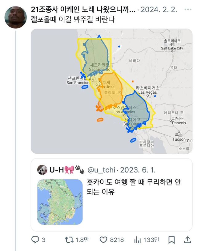Click the post text 캘포올때 이걸 봐주길 바란다
The width and height of the screenshot is (197, 251).
73,20
